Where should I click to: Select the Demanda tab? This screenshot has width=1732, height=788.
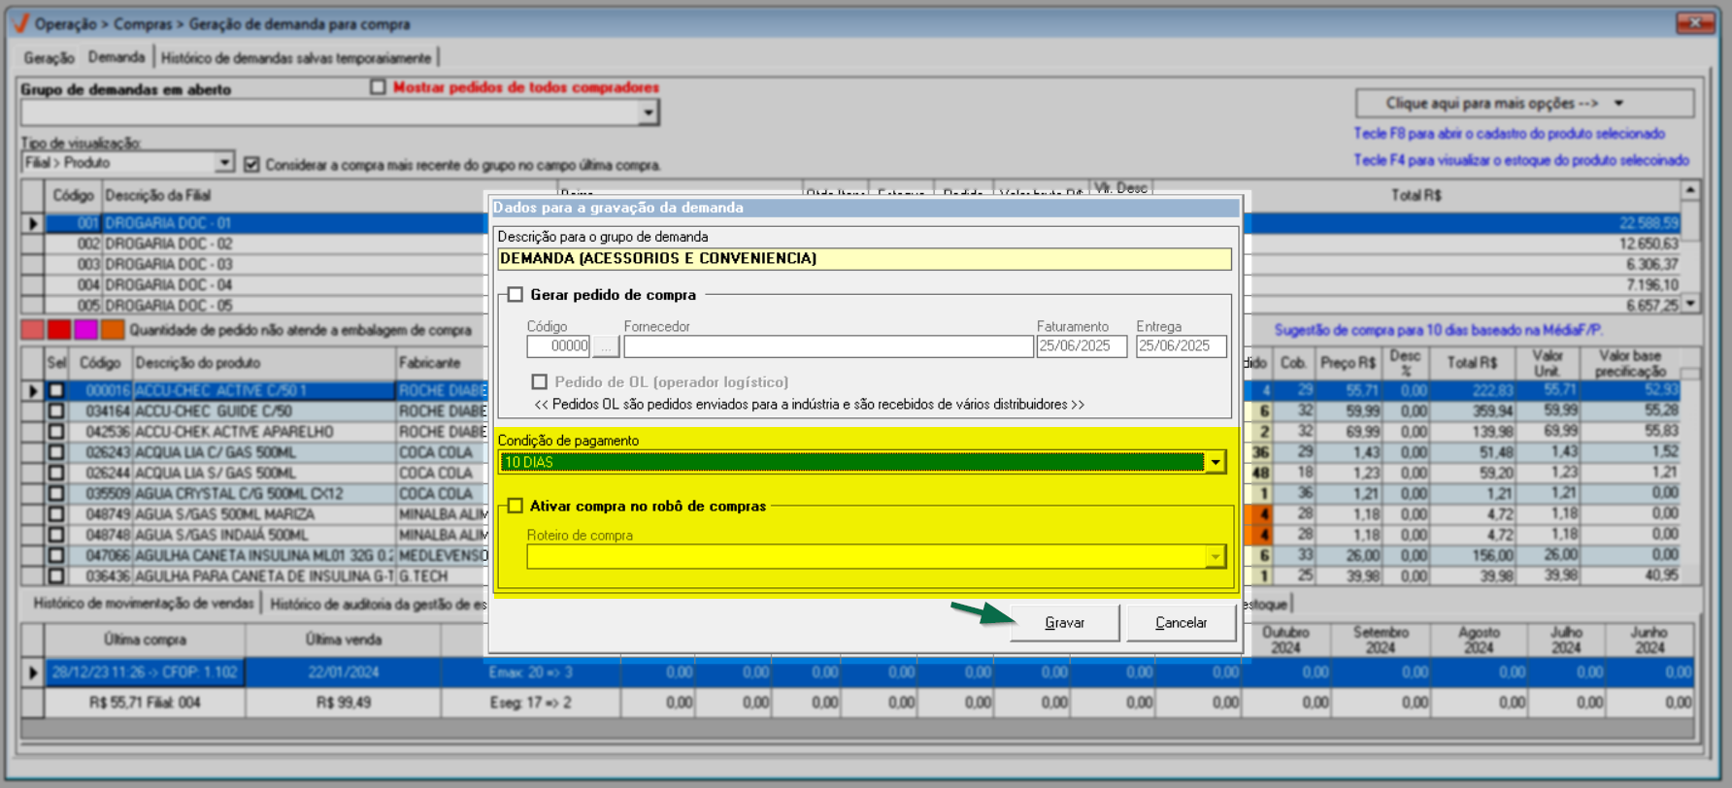click(x=117, y=57)
